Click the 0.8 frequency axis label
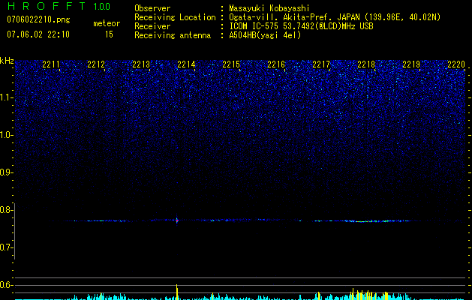The image size is (472, 300). pyautogui.click(x=5, y=210)
